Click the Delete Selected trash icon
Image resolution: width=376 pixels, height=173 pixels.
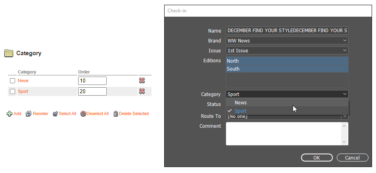click(115, 114)
